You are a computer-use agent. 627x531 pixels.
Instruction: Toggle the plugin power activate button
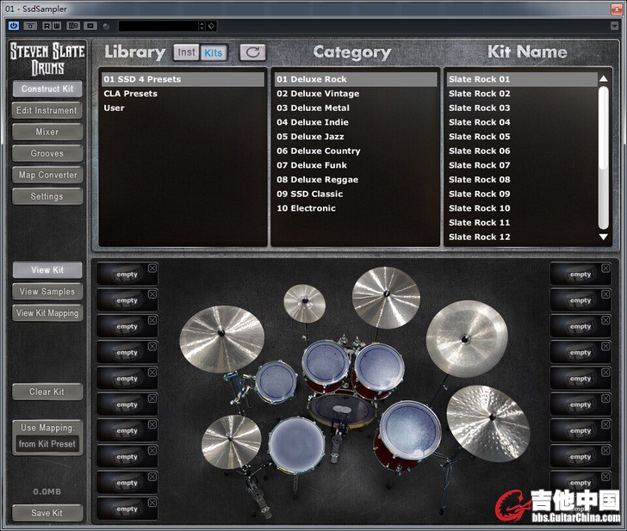click(x=14, y=26)
